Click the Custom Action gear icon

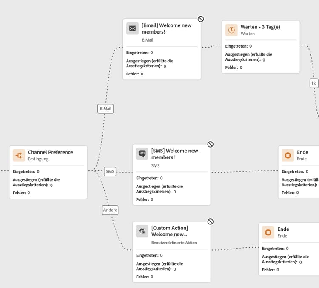coord(142,231)
